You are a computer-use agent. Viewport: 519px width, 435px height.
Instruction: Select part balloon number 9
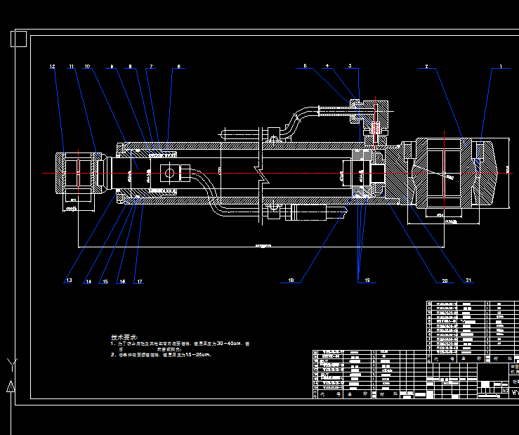point(112,66)
